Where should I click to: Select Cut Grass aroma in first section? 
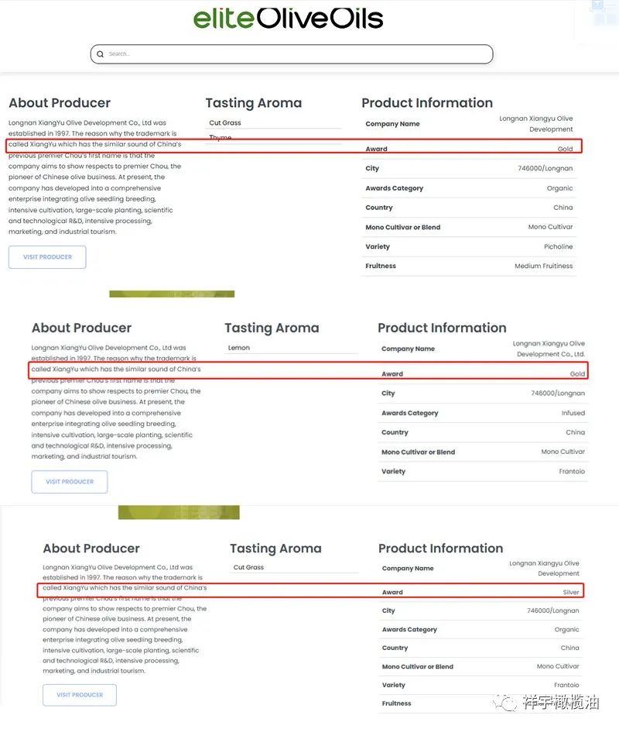[225, 123]
